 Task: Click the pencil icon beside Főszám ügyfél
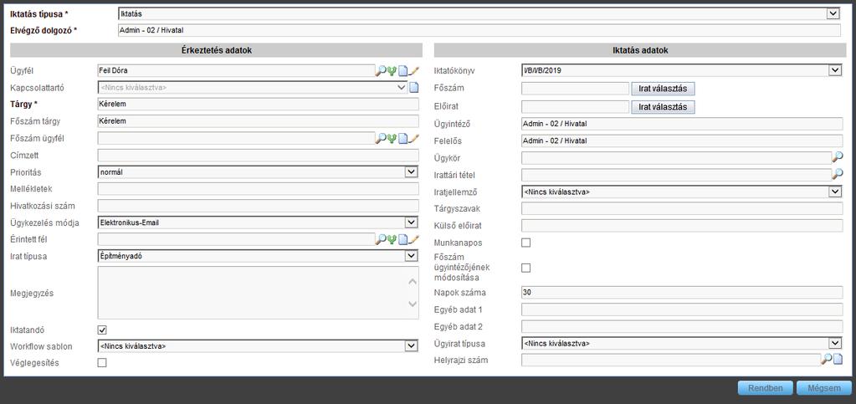tap(414, 139)
